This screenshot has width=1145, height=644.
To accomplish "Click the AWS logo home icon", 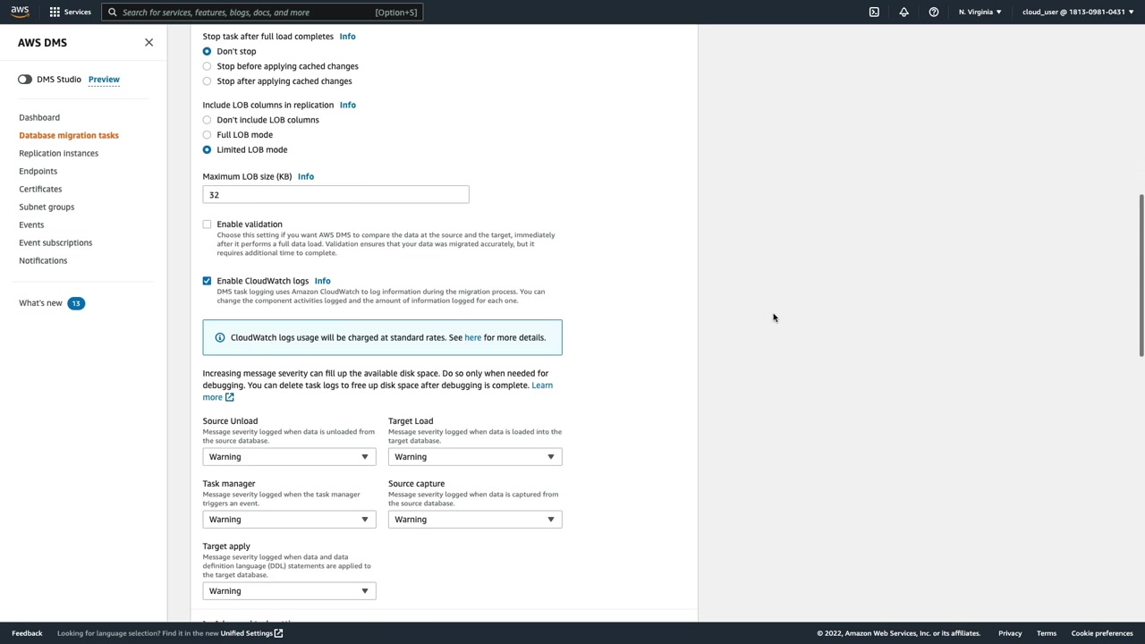I will [20, 12].
